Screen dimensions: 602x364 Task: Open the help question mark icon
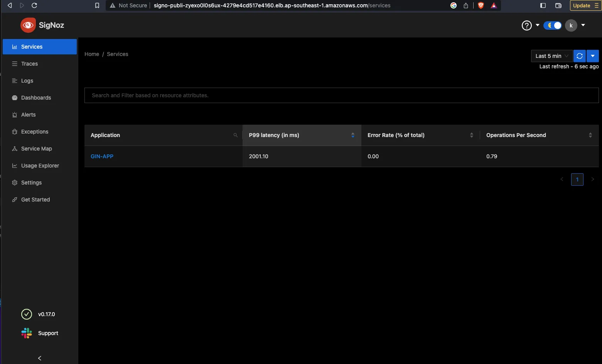coord(526,25)
